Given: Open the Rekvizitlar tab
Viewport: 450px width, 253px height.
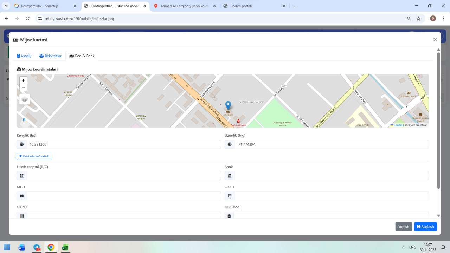Looking at the screenshot, I should pos(50,56).
